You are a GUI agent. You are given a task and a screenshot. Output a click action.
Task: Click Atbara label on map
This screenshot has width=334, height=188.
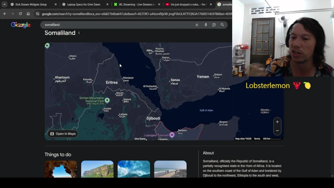click(x=73, y=57)
